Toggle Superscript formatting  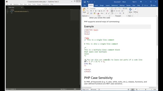104,11
